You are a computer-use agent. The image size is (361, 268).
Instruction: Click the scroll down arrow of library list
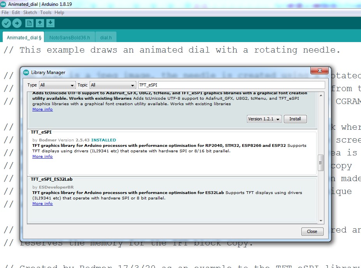coord(321,221)
